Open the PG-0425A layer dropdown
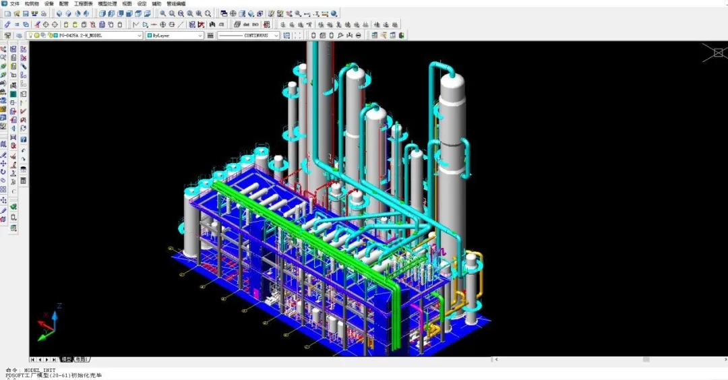 click(x=140, y=36)
